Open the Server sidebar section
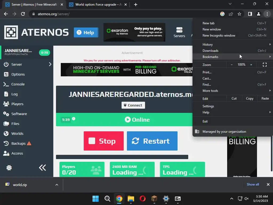 click(27, 64)
